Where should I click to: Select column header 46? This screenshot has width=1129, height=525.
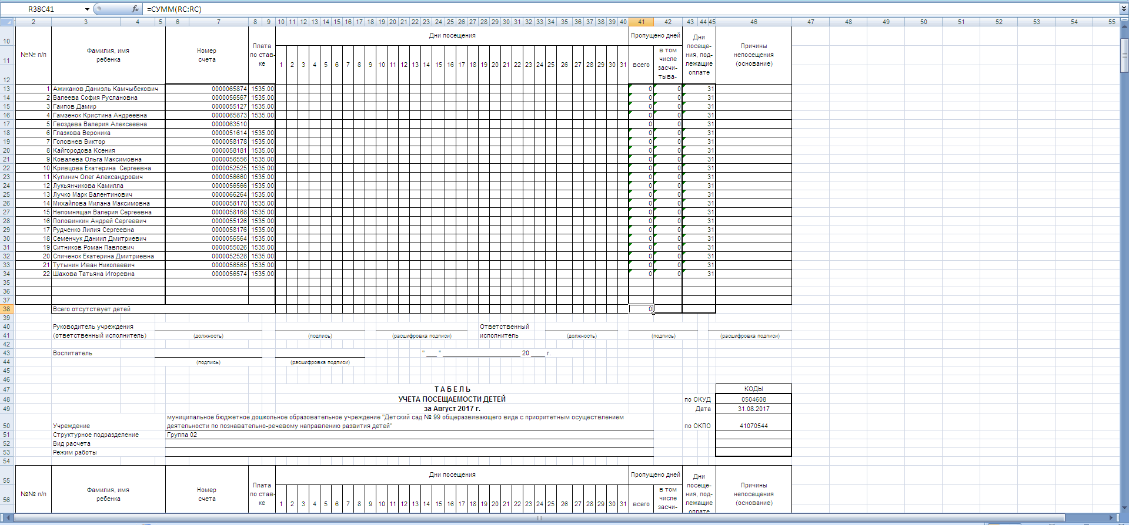(x=753, y=22)
